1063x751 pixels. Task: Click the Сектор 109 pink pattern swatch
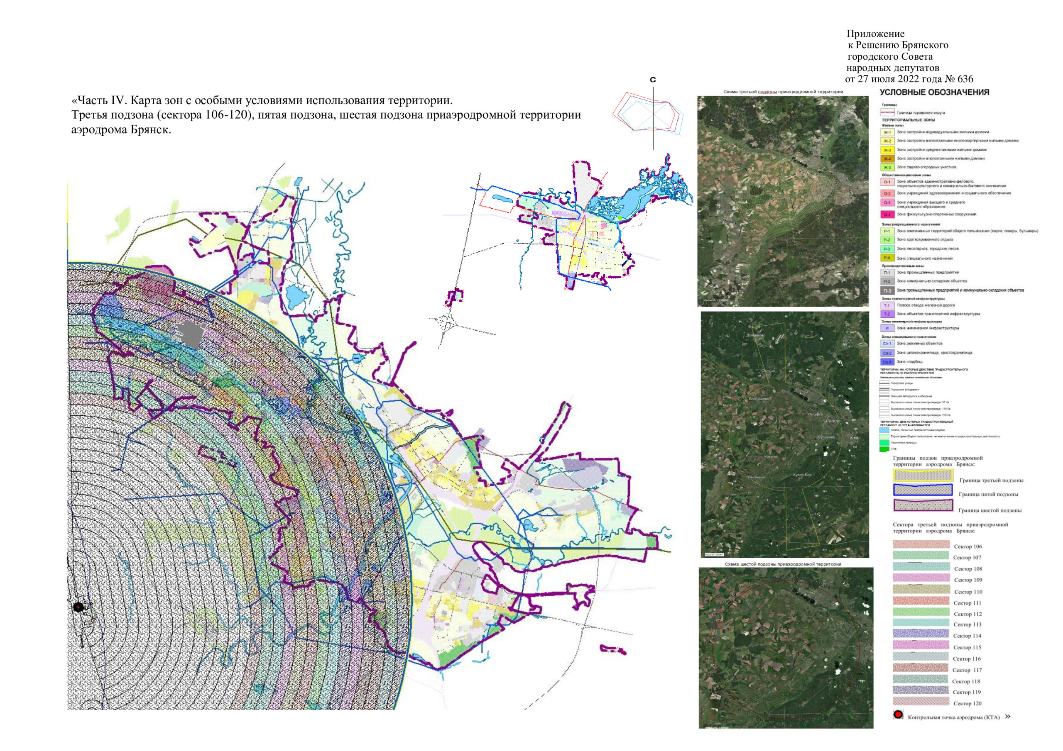(921, 578)
